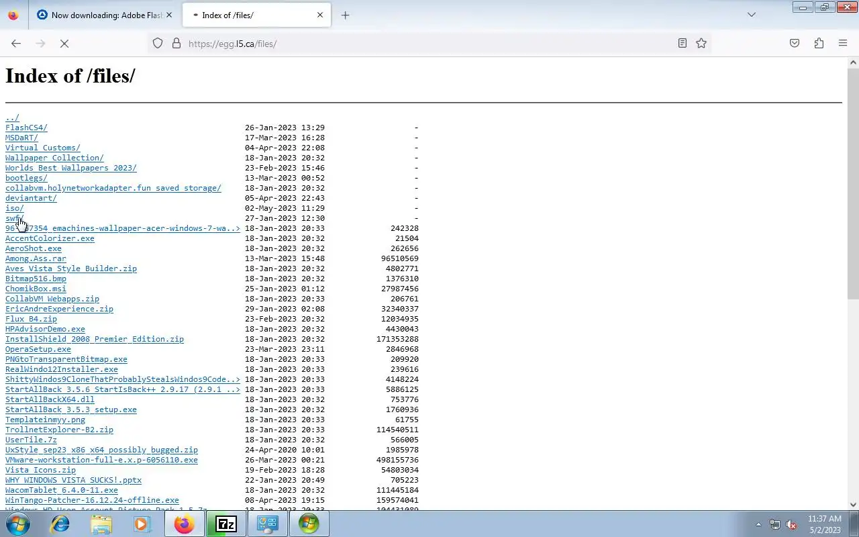
Task: Download Flux B4.zip
Action: pyautogui.click(x=31, y=319)
